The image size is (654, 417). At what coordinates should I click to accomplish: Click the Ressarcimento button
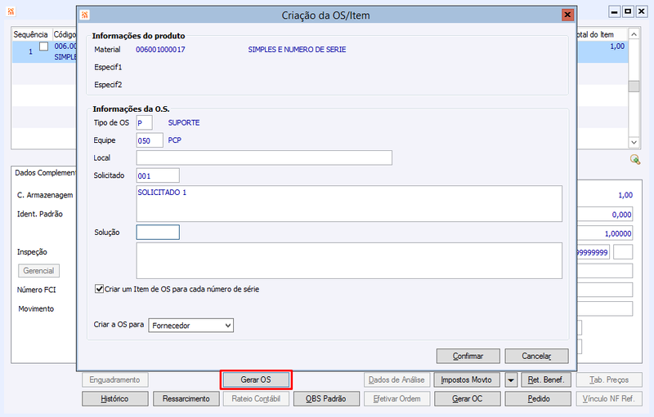coord(186,399)
